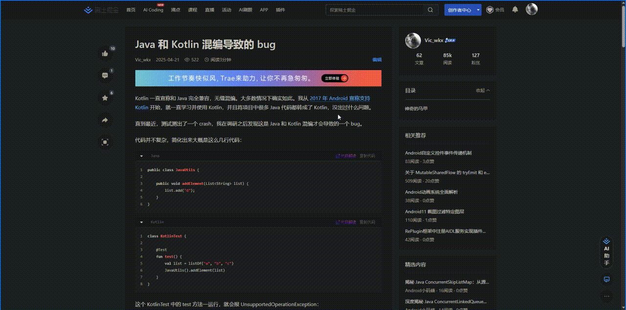Screen dimensions: 626x310
Task: Open comments via the comment bubble icon
Action: tap(105, 76)
